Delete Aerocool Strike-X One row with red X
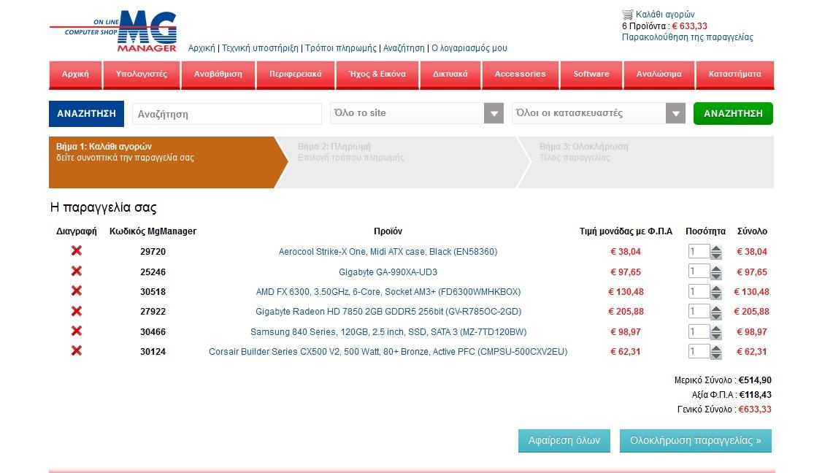Screen dimensions: 833x473 [77, 250]
